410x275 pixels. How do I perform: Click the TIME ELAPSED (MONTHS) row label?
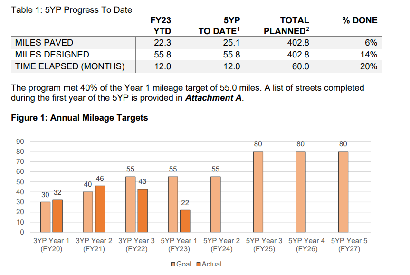[x=70, y=66]
